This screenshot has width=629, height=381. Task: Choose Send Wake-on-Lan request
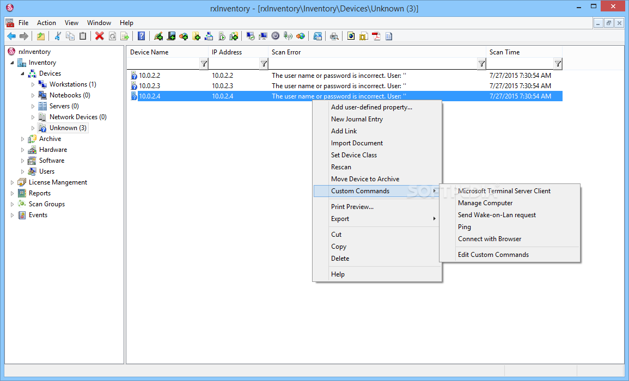pyautogui.click(x=510, y=215)
